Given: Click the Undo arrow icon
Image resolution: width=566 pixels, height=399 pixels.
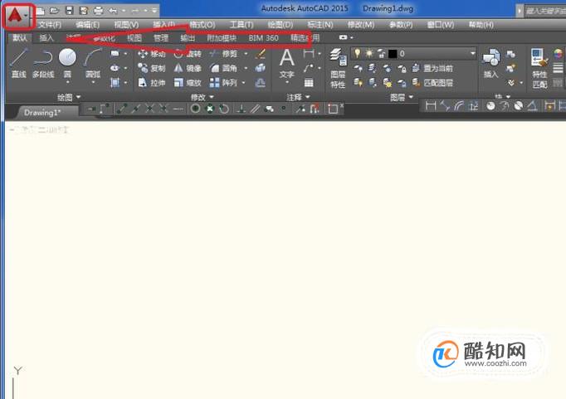Looking at the screenshot, I should (x=113, y=11).
